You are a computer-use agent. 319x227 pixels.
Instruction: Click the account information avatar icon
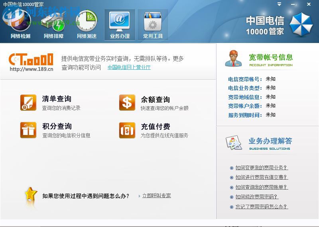coord(234,59)
